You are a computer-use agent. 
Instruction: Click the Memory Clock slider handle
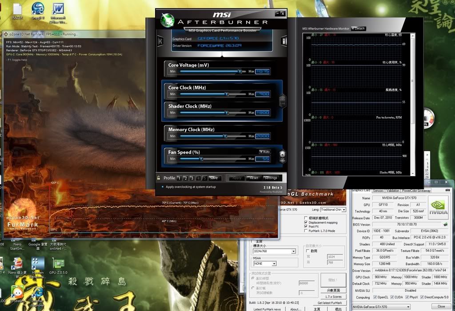point(225,136)
